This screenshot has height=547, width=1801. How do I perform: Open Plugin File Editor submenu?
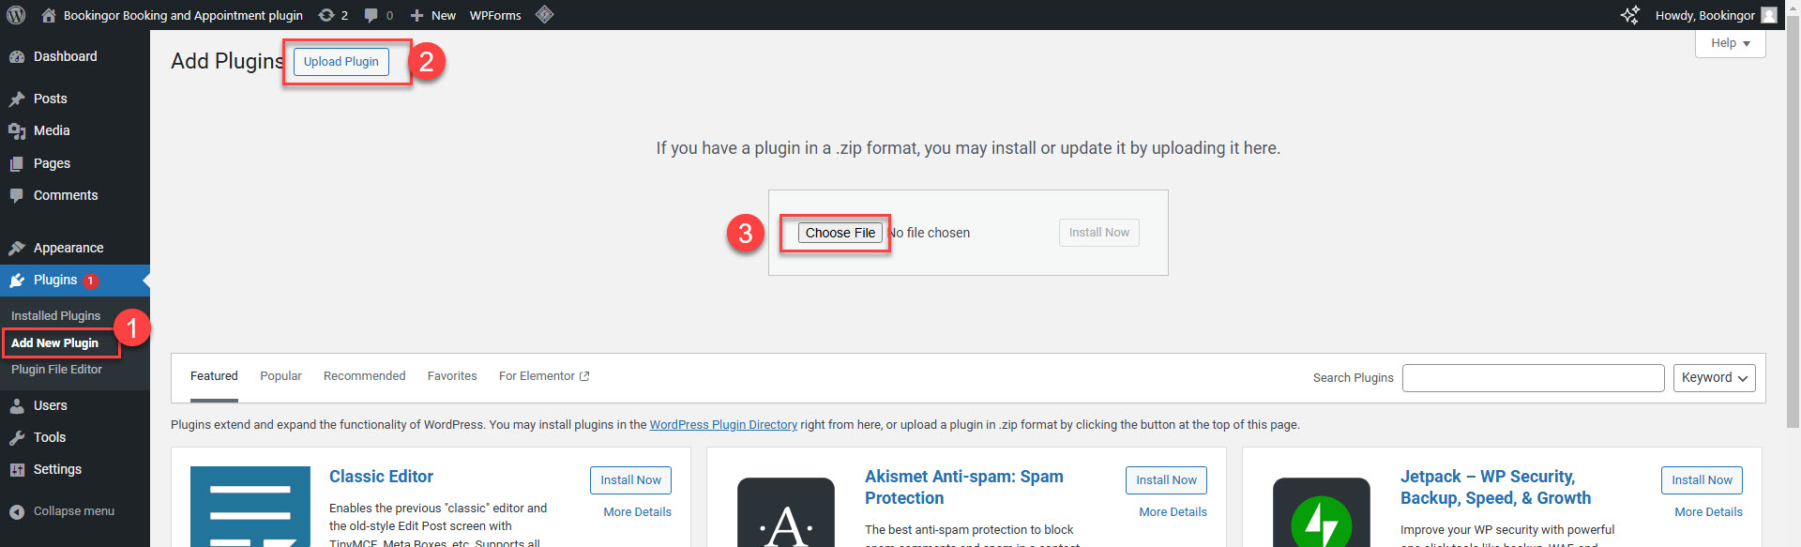tap(56, 370)
